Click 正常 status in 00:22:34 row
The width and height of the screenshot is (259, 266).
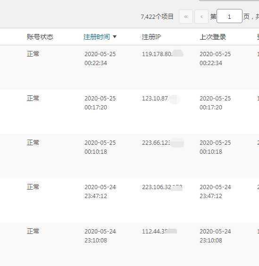click(33, 54)
